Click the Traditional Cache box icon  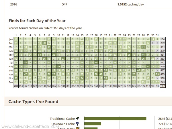(77, 119)
